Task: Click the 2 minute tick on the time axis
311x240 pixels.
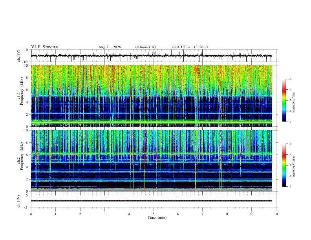Action: (x=80, y=214)
